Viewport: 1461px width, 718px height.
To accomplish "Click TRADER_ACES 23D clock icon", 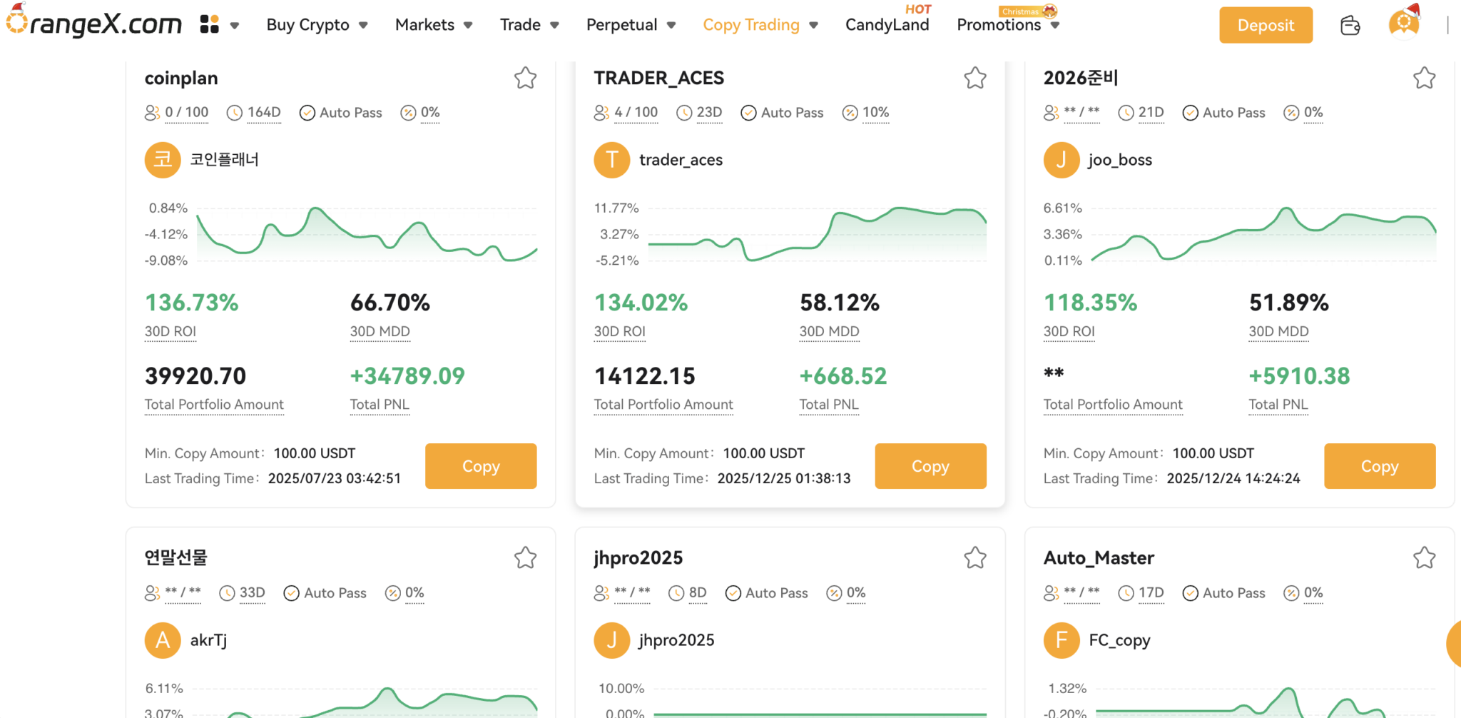I will (684, 113).
